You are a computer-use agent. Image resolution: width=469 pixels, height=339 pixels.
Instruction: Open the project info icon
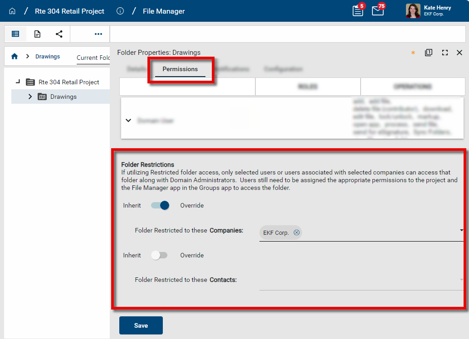[120, 11]
